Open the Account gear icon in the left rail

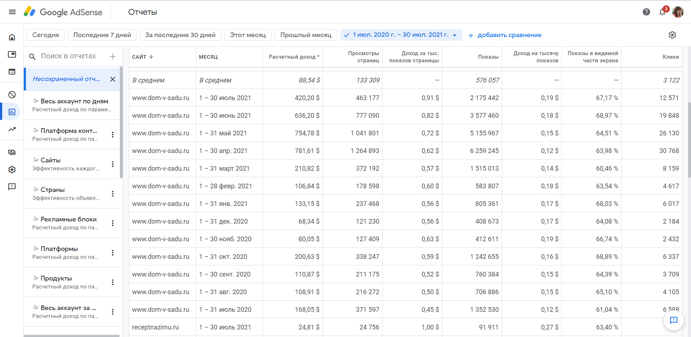(12, 170)
